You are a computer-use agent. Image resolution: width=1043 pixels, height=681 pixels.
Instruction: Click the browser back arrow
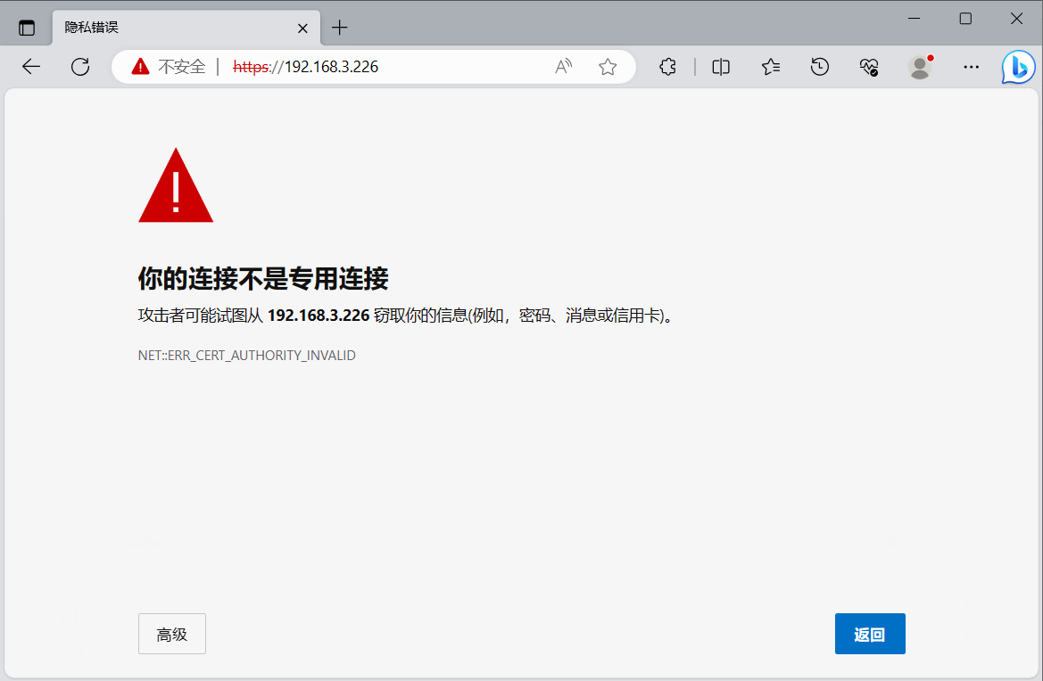[31, 67]
